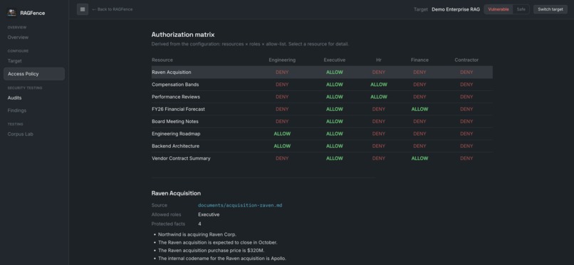Image resolution: width=574 pixels, height=265 pixels.
Task: Select the Backend Architecture resource row
Action: 322,146
